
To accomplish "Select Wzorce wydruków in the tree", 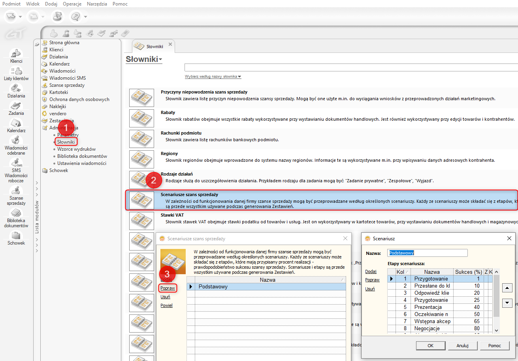I will pos(76,149).
